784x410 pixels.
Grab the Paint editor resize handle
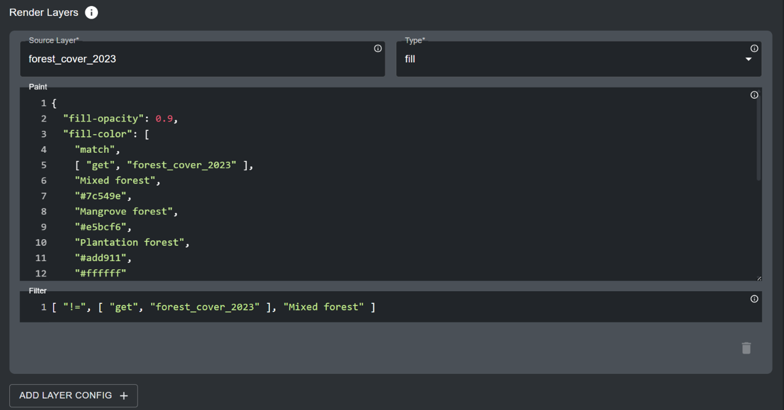pos(759,278)
